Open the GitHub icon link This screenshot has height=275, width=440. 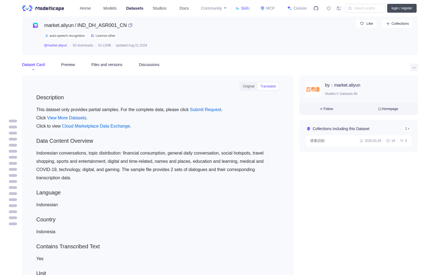(x=316, y=8)
